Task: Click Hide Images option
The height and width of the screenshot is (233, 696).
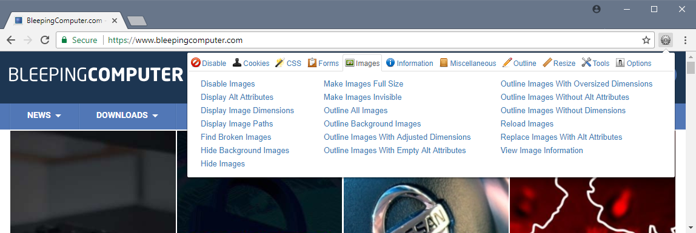Action: point(223,163)
